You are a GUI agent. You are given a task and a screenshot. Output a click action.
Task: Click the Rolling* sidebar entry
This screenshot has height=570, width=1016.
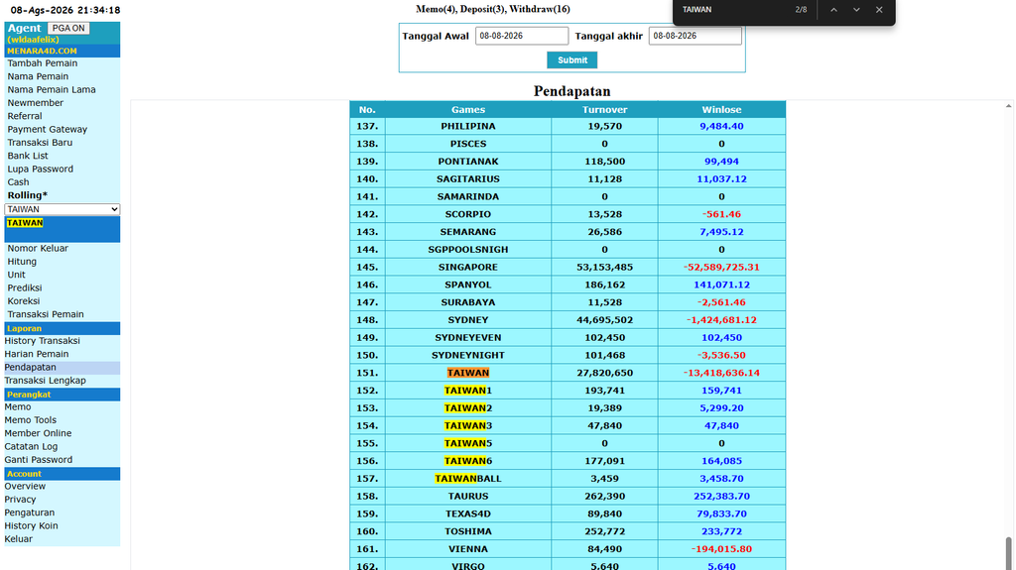[x=27, y=195]
